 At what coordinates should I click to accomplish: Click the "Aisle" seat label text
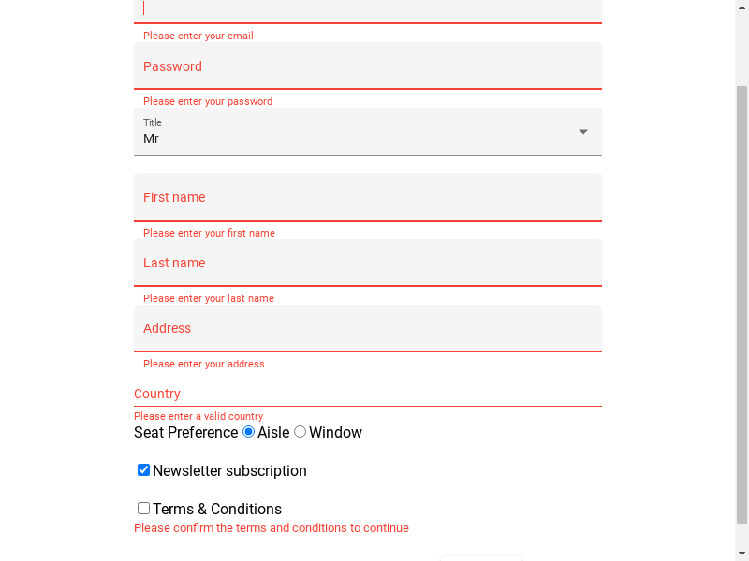point(273,432)
